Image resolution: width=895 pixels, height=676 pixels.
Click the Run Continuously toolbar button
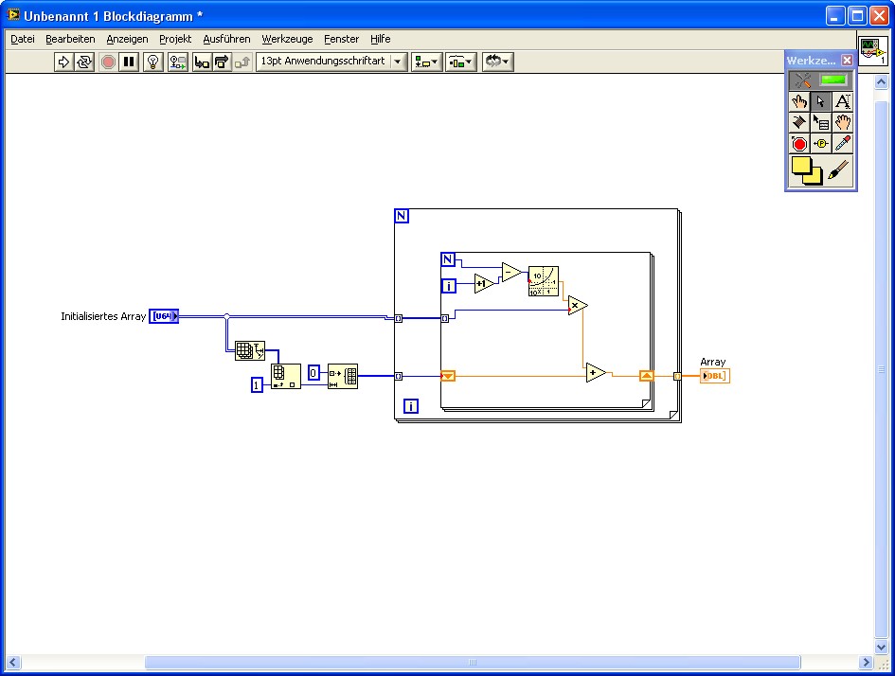click(x=84, y=62)
